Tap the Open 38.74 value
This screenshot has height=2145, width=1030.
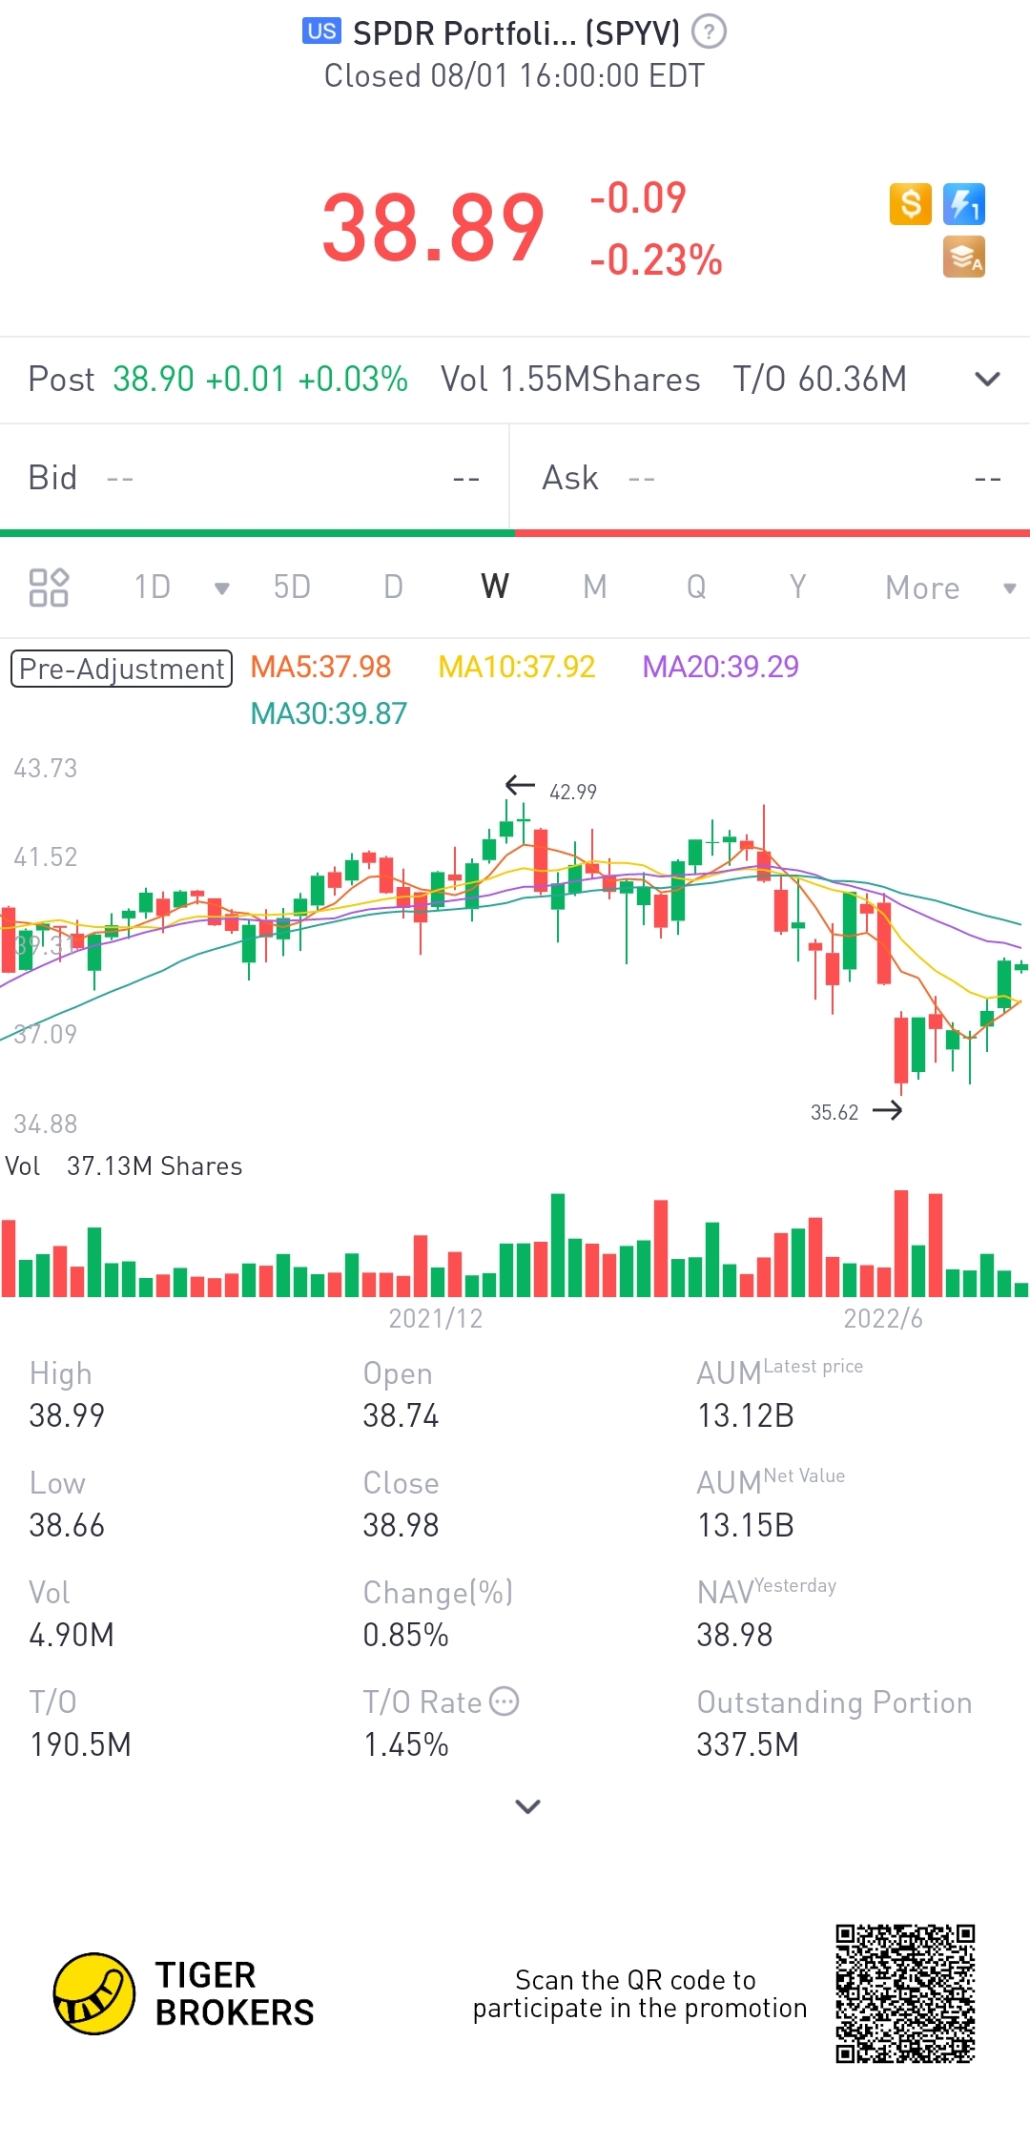click(x=401, y=1415)
